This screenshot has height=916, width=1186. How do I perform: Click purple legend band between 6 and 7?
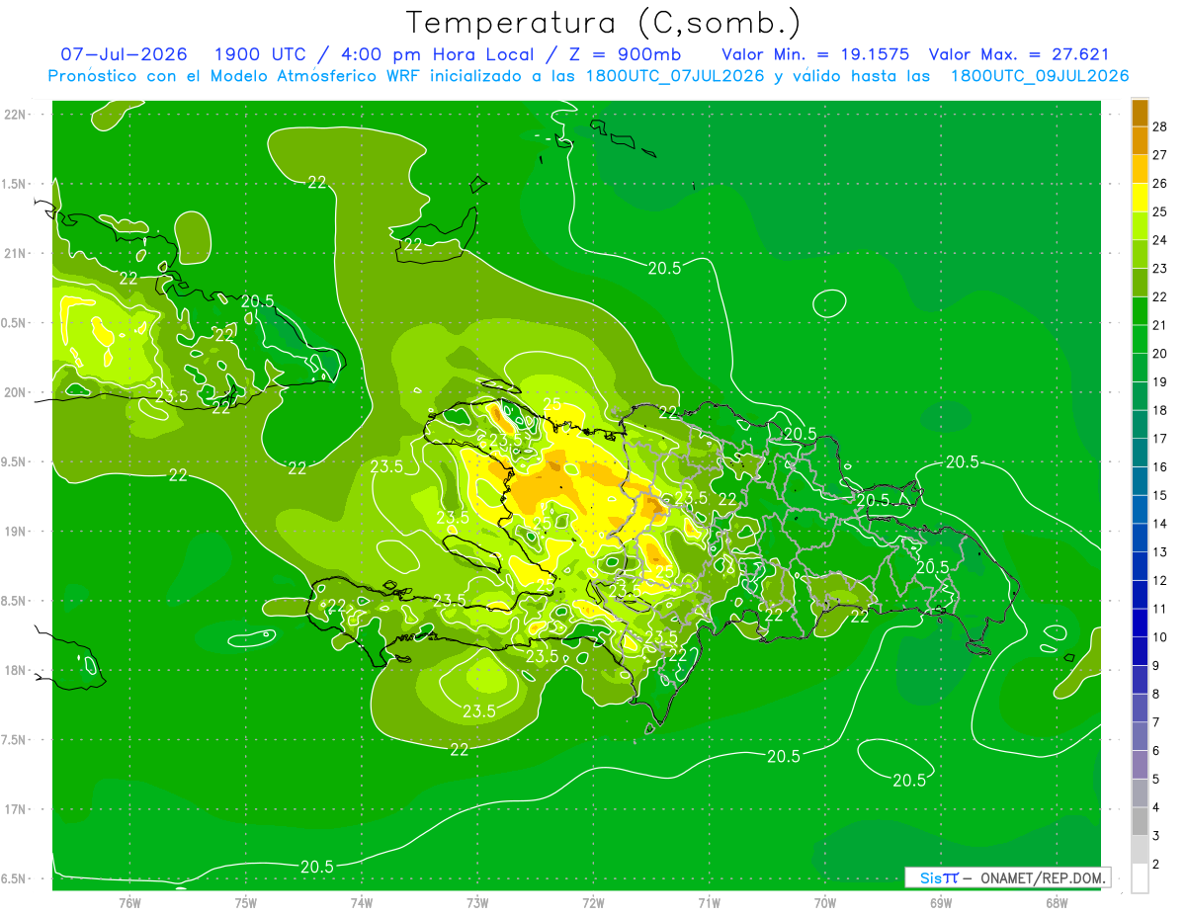coord(1140,736)
